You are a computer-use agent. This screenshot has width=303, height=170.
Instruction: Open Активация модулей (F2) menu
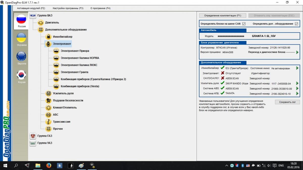[x=31, y=8]
